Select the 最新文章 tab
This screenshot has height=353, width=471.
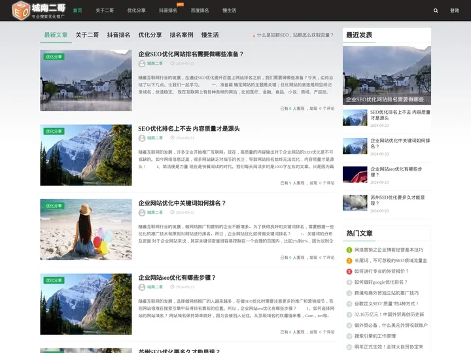click(x=56, y=35)
